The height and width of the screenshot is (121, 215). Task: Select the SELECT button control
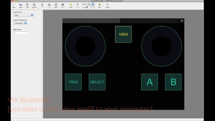click(x=97, y=82)
